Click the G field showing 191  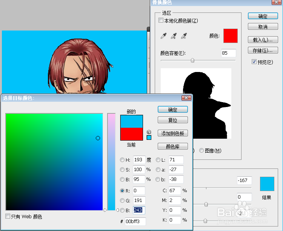tap(139, 200)
